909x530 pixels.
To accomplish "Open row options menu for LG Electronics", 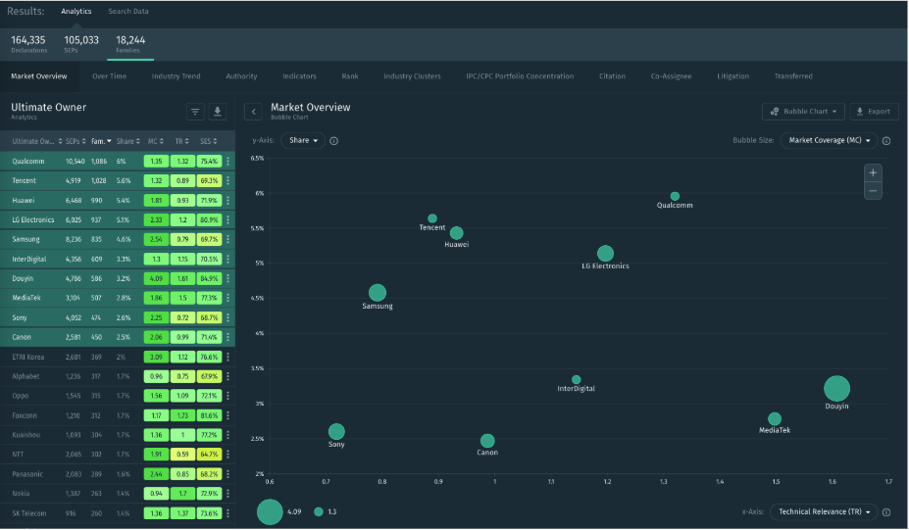I will (227, 220).
